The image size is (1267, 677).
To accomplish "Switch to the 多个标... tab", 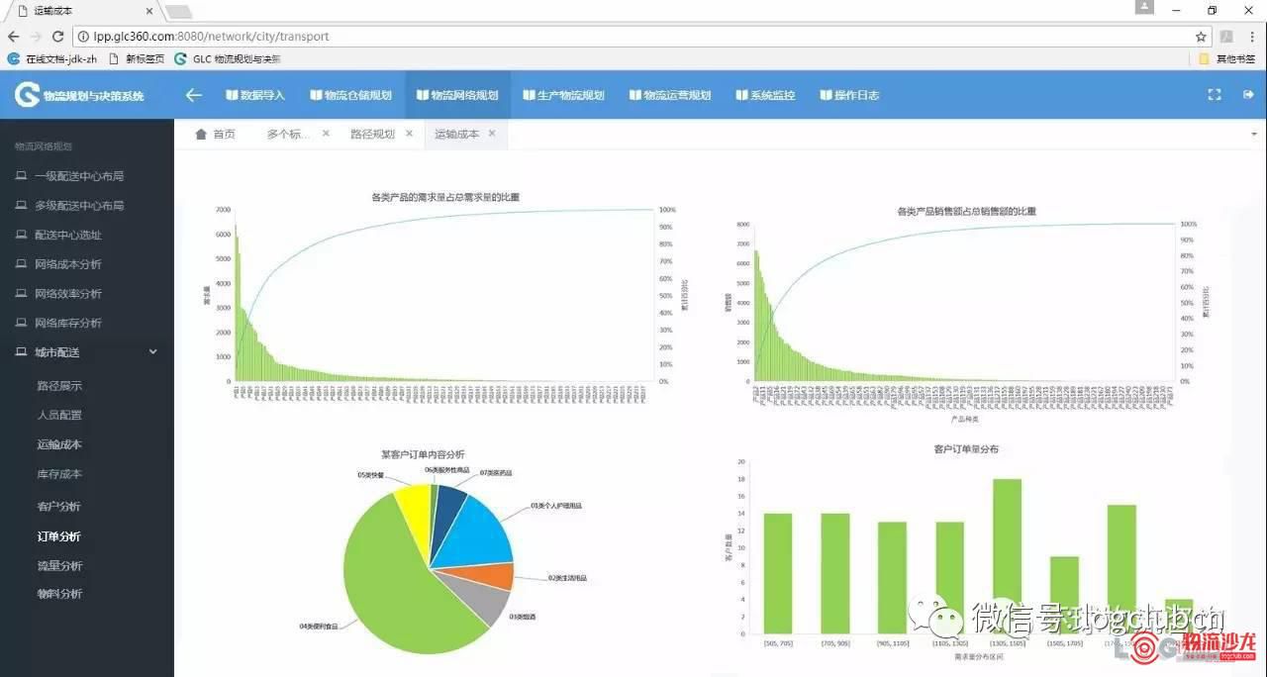I will click(288, 134).
